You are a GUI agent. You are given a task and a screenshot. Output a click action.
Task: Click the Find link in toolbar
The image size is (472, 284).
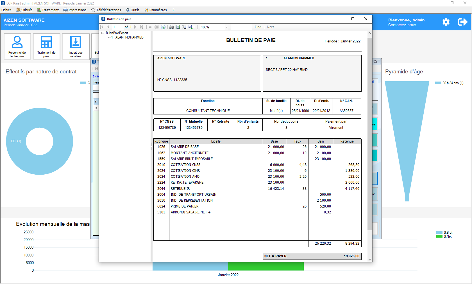pos(258,27)
